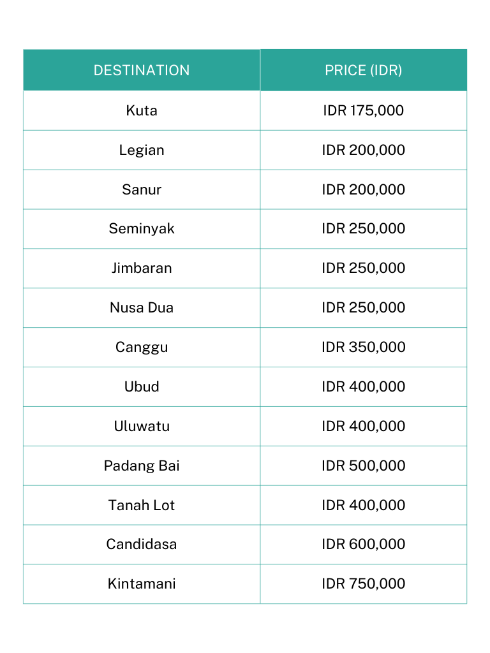Click the Kintamani destination cell
Image resolution: width=490 pixels, height=653 pixels.
coord(142,583)
